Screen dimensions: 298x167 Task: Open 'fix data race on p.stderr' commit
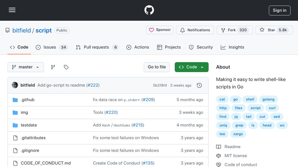click(x=116, y=100)
